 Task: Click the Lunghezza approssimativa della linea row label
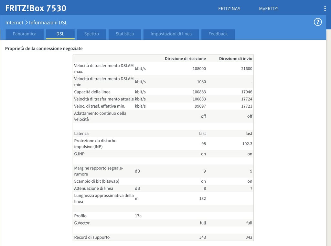pyautogui.click(x=104, y=198)
